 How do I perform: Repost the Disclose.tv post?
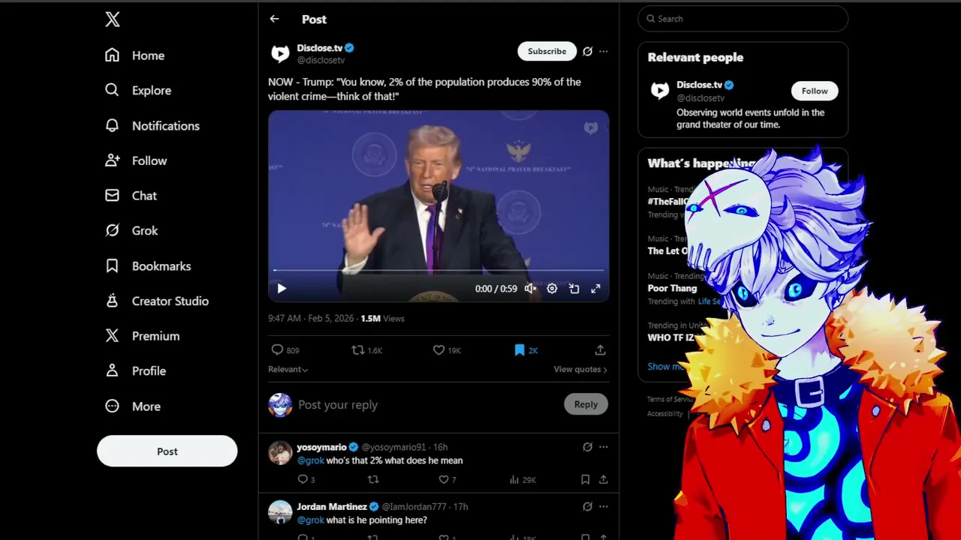pos(366,350)
